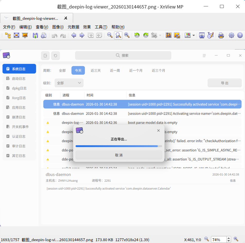The width and height of the screenshot is (245, 243).
Task: Select the crop tool icon
Action: pyautogui.click(x=168, y=35)
